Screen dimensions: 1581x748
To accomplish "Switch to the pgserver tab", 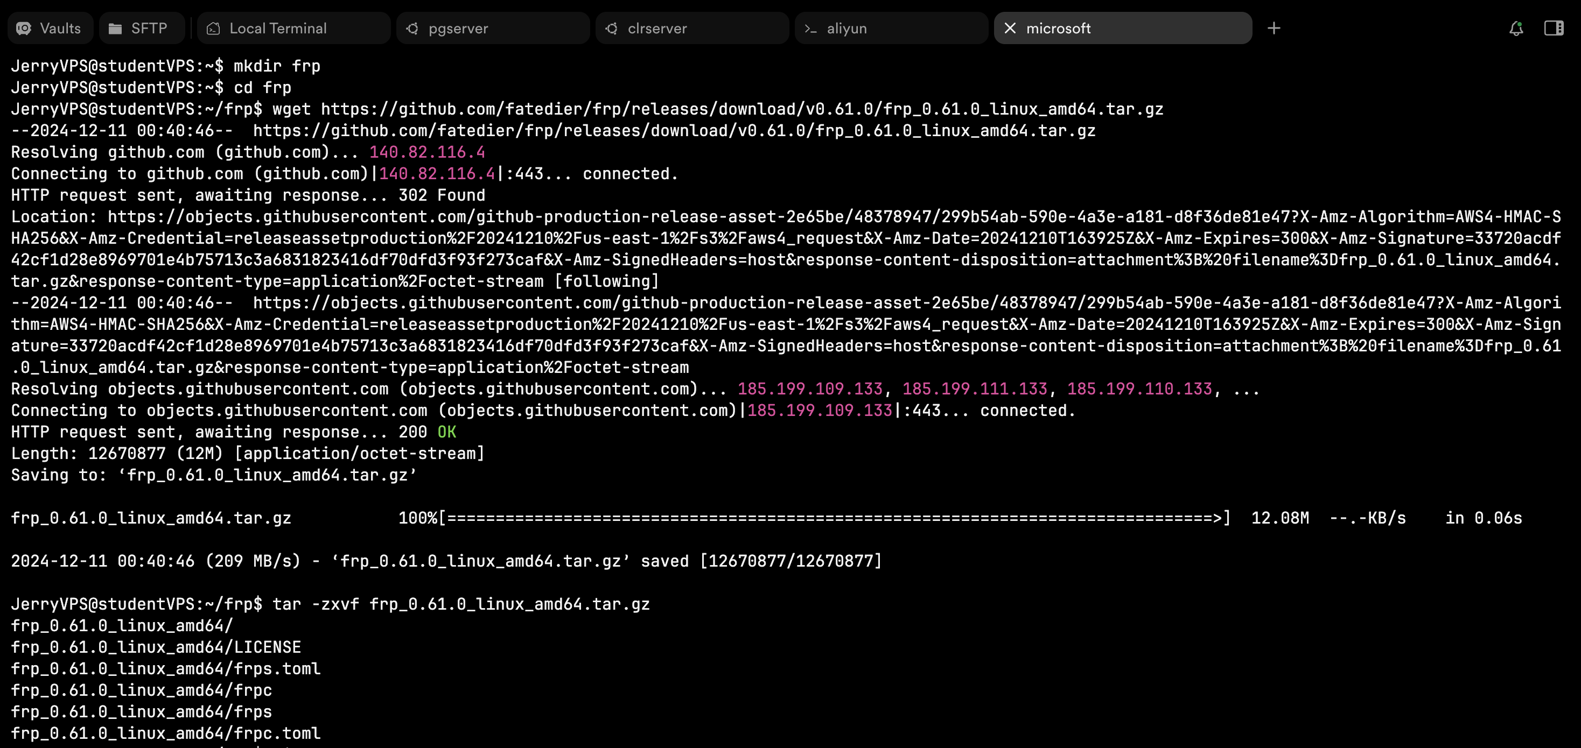I will point(493,28).
